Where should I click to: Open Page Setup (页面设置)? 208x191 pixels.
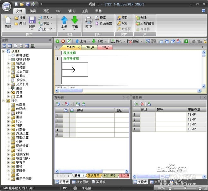coord(104,24)
